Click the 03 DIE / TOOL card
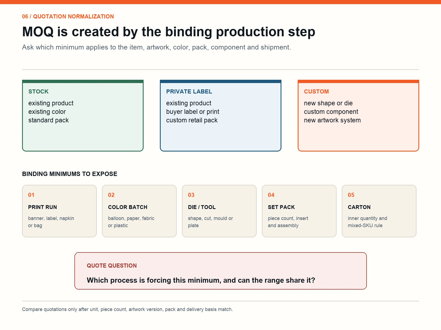This screenshot has width=441, height=330. (x=219, y=211)
